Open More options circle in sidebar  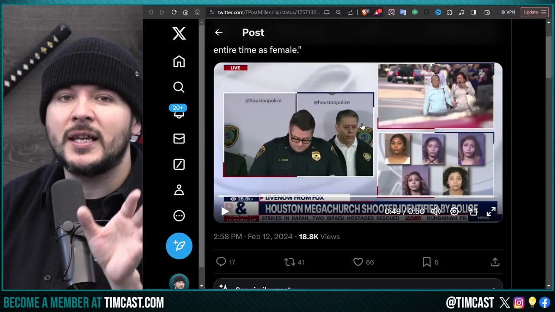(x=179, y=216)
